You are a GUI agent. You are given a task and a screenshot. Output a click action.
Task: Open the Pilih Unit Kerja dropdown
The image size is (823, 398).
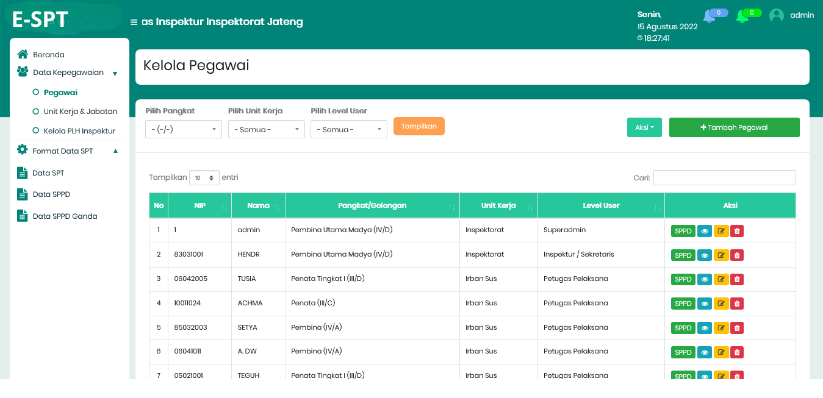[x=266, y=129]
